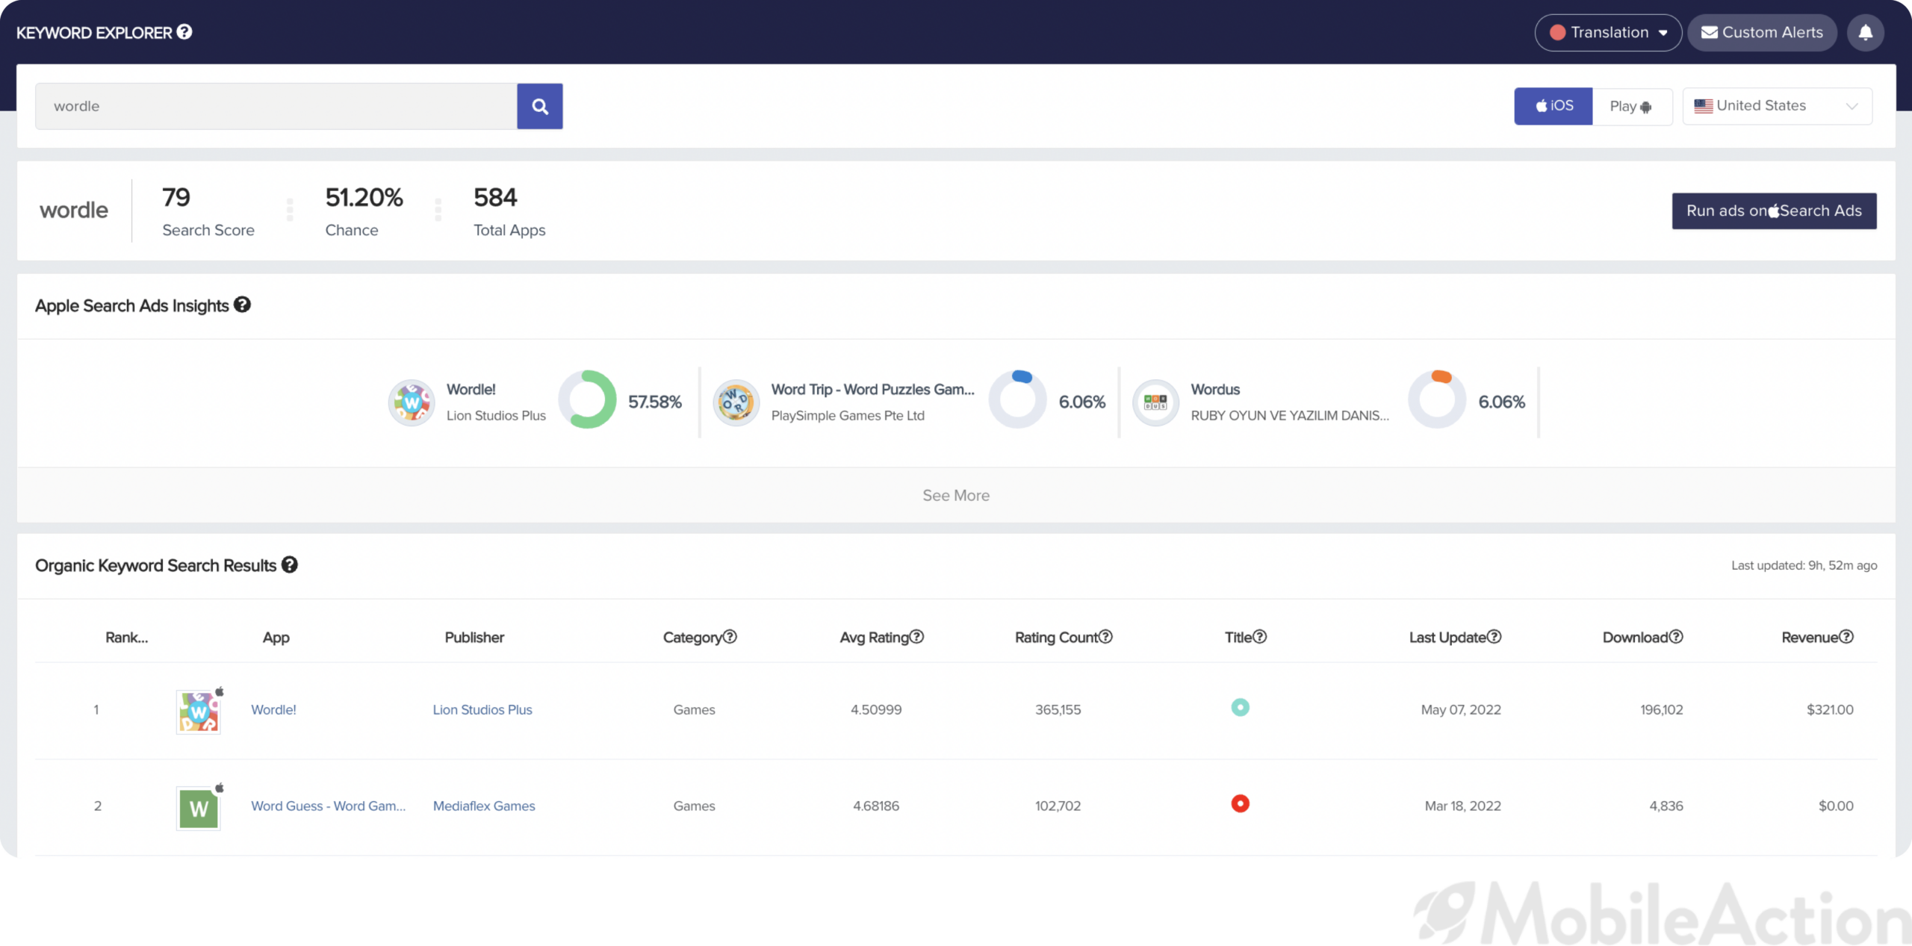The height and width of the screenshot is (946, 1912).
Task: Click the Download column help icon
Action: 1676,637
